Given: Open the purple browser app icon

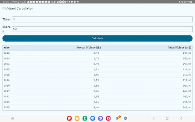Looking at the screenshot, I should (101, 118).
